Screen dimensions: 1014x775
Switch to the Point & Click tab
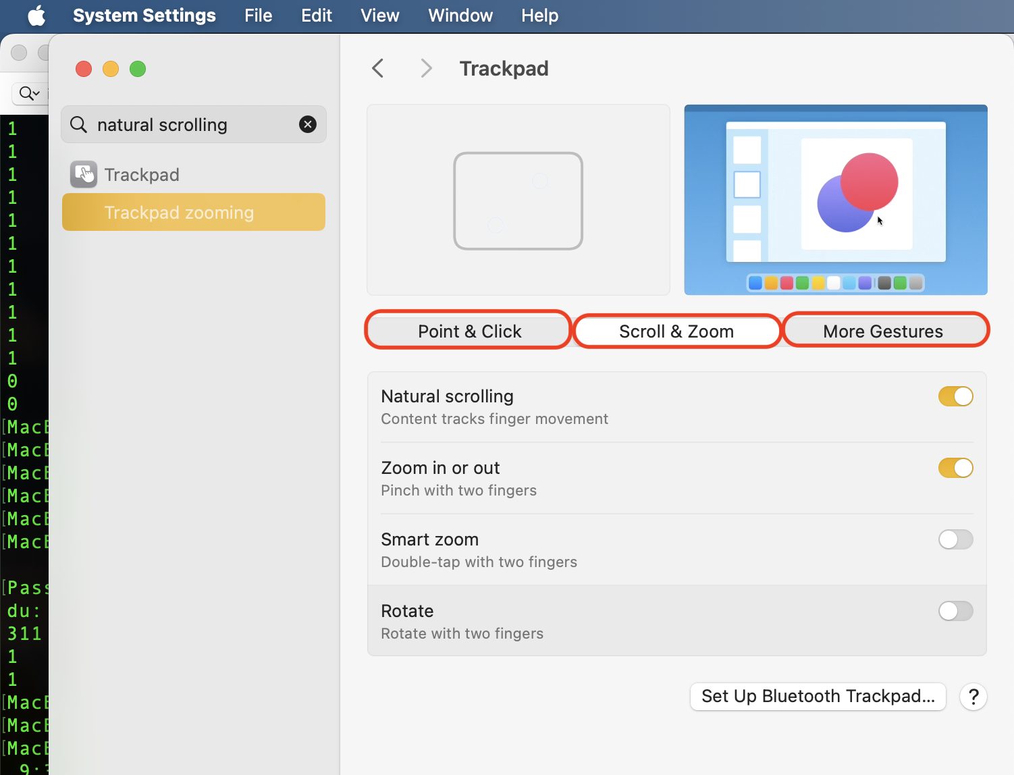pos(469,331)
